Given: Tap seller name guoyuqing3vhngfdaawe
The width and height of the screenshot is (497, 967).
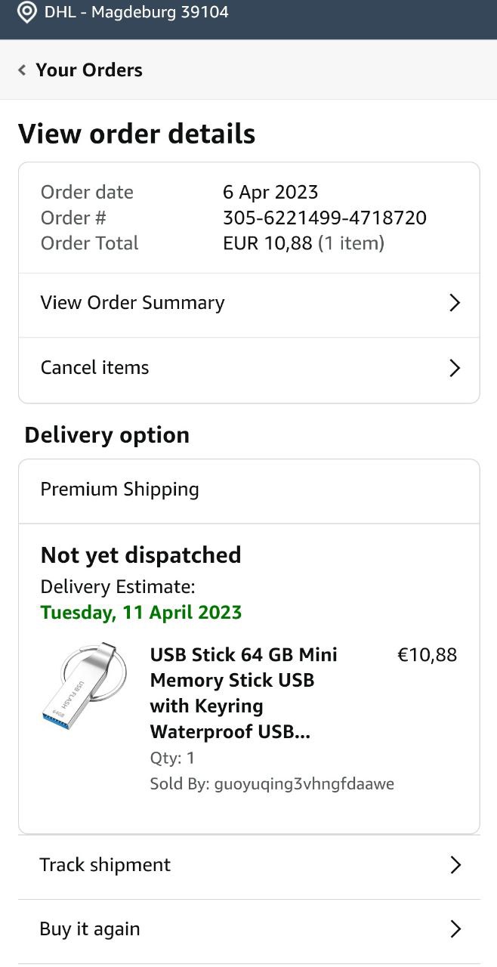Looking at the screenshot, I should point(304,784).
